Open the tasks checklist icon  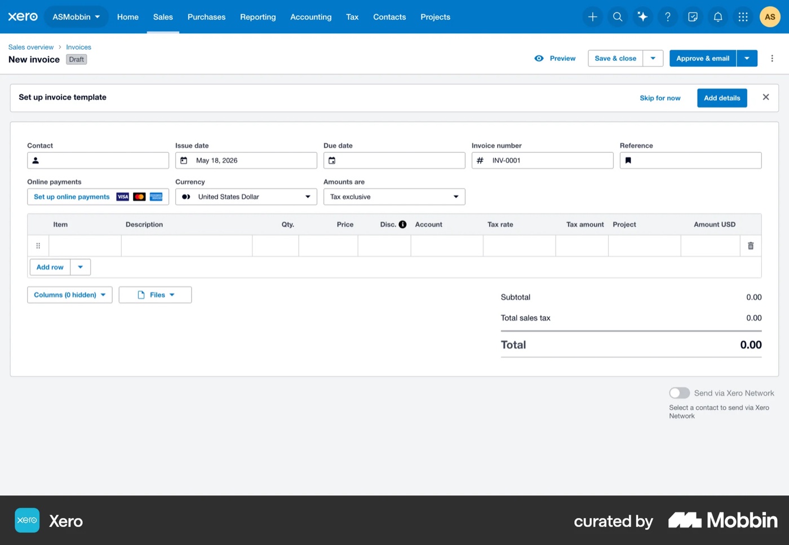point(693,17)
